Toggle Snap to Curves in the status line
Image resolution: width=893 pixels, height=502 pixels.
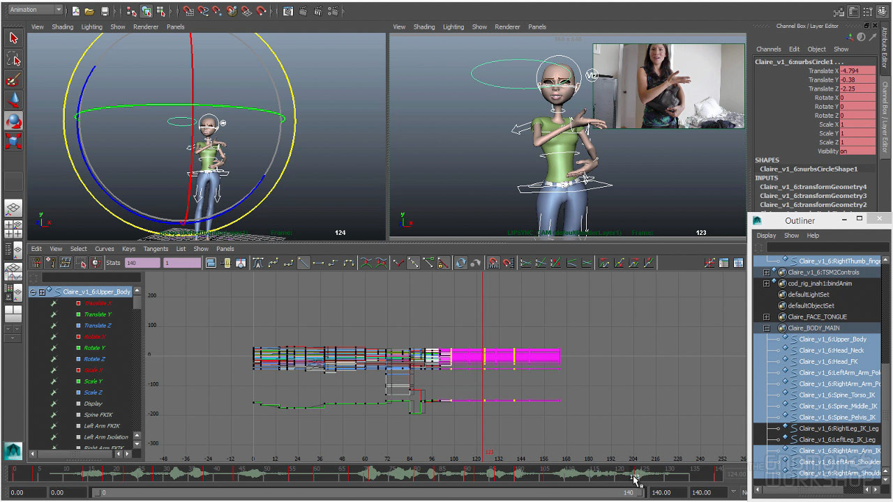click(x=203, y=11)
